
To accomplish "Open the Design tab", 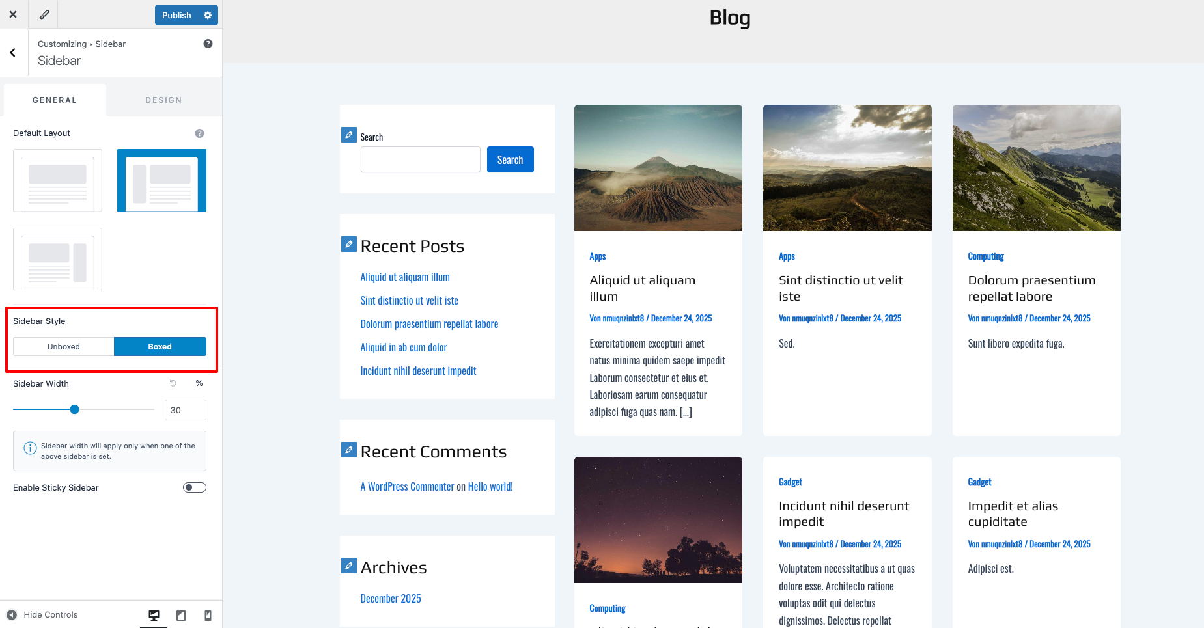I will pyautogui.click(x=163, y=100).
